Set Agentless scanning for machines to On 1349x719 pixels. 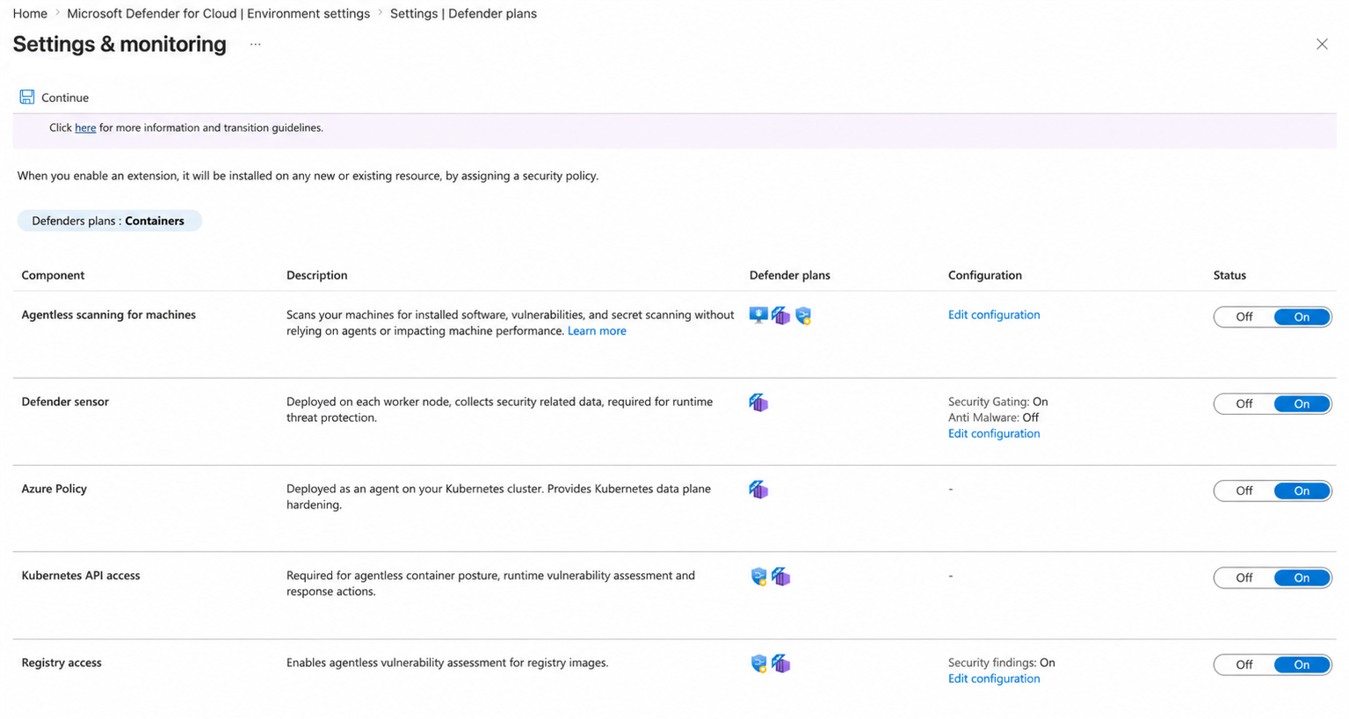(1302, 316)
